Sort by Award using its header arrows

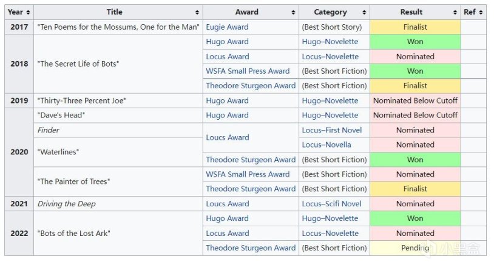tap(293, 12)
